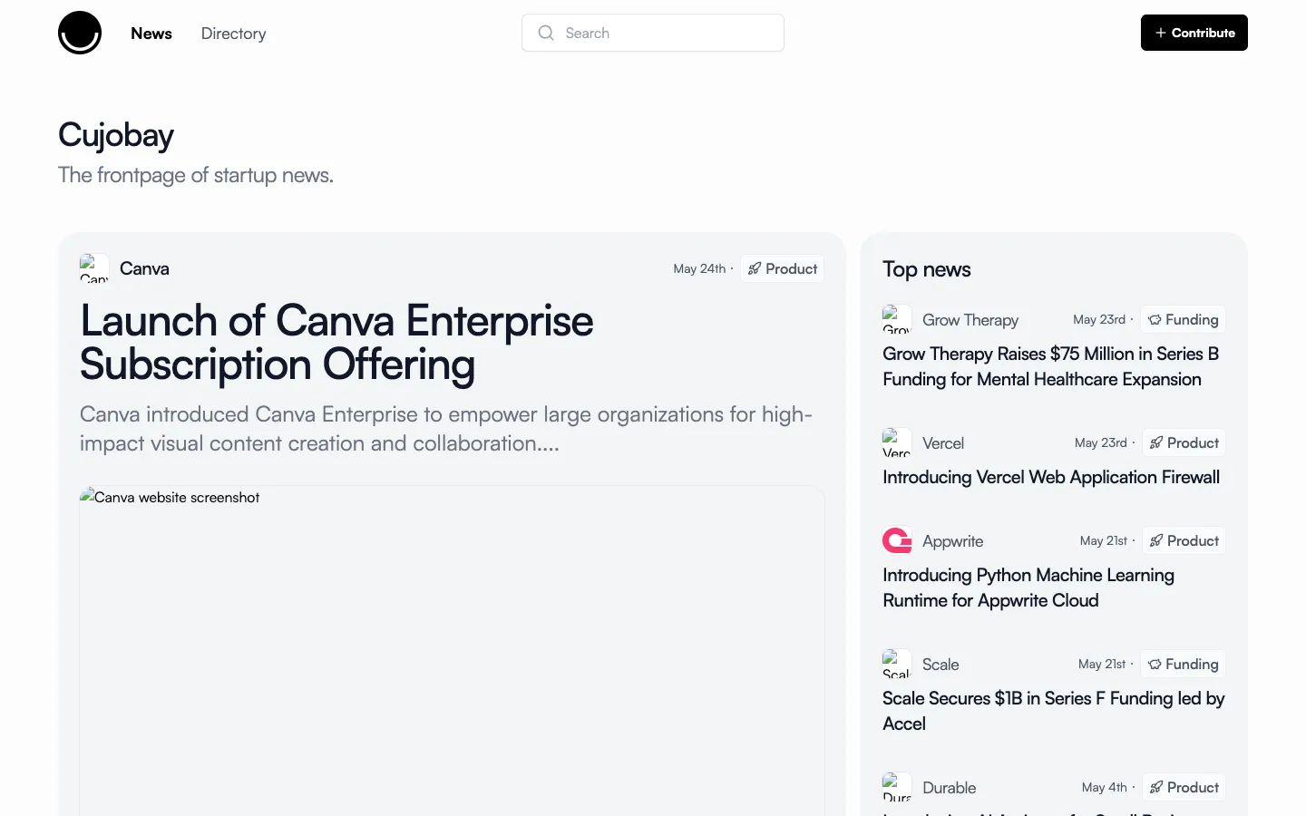The image size is (1306, 816).
Task: Click the Canva Enterprise summary paragraph
Action: [x=446, y=429]
